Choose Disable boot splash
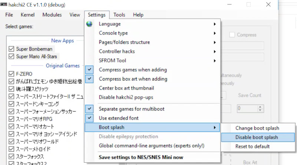The height and width of the screenshot is (165, 297). [x=258, y=137]
